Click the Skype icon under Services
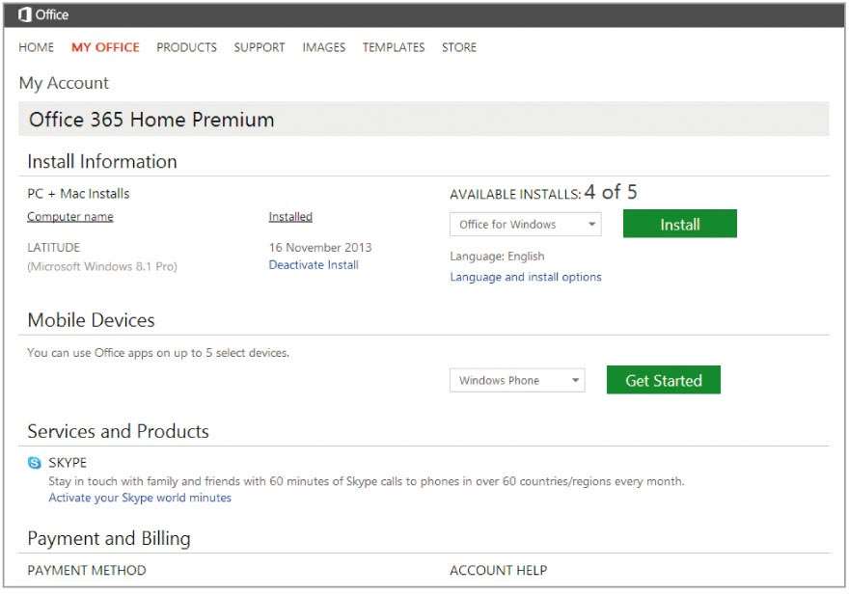Screen dimensions: 849x595 coord(34,463)
